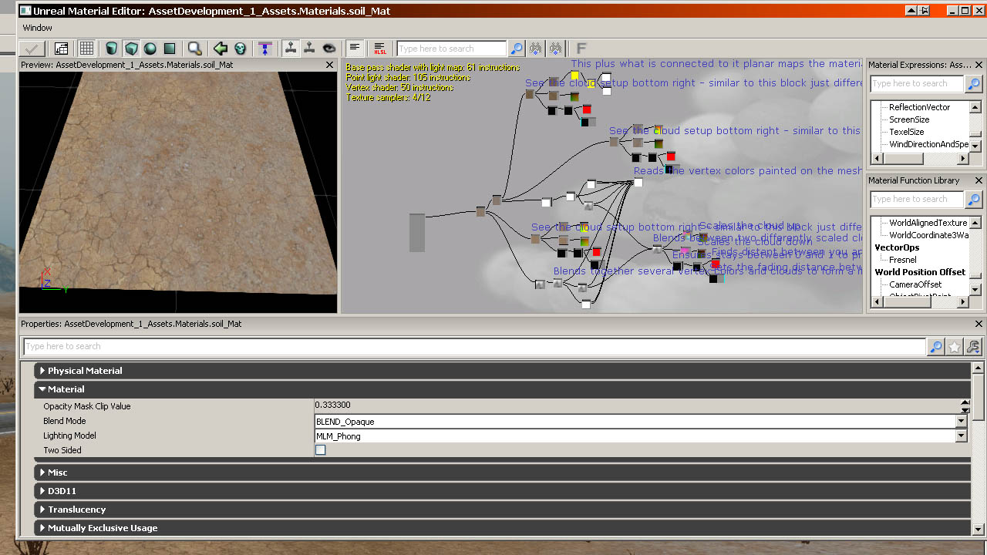Click the Opacity Mask Clip Value spinner arrows

pos(965,406)
